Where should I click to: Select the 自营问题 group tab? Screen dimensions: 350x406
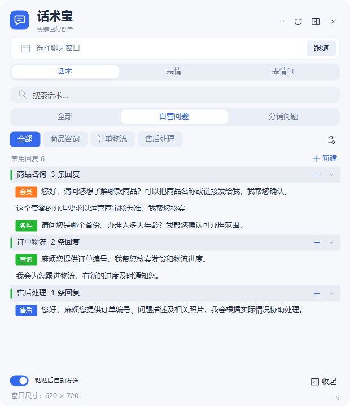(174, 117)
